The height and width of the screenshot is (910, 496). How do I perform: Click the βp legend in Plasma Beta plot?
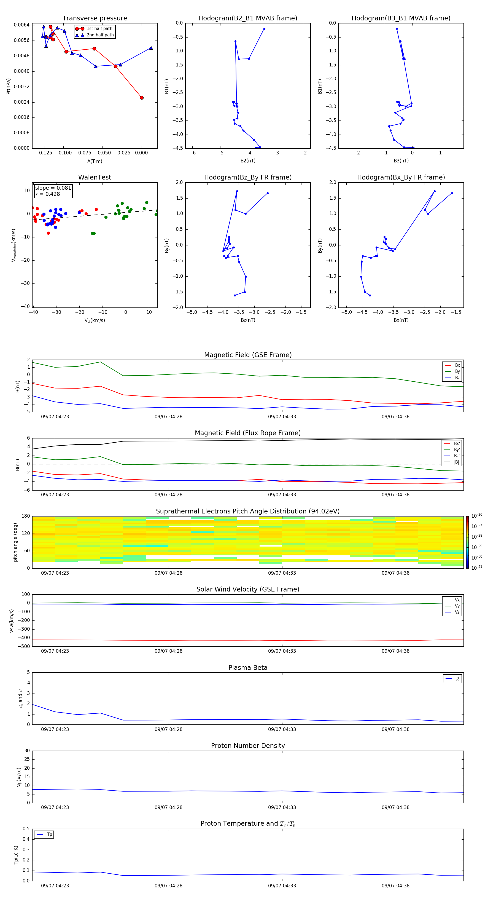coord(452,679)
